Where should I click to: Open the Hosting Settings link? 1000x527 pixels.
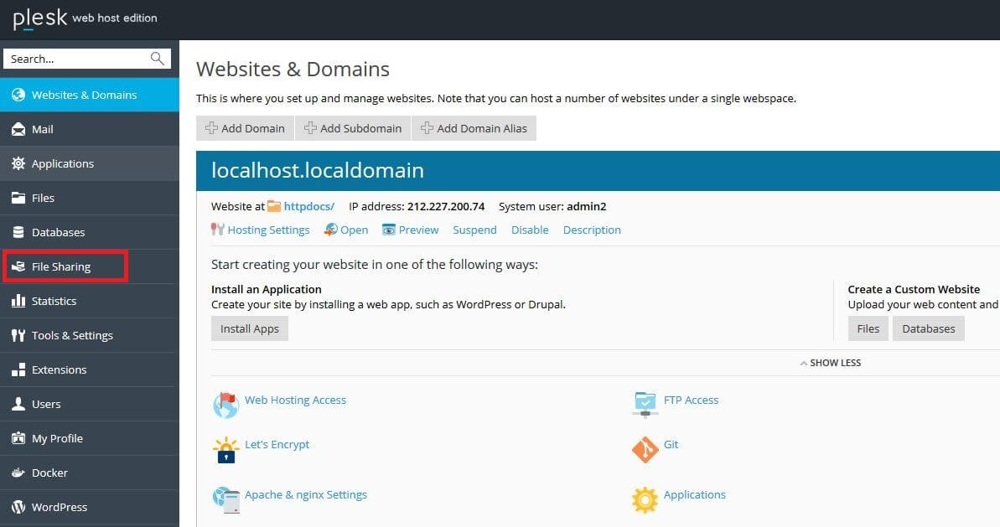tap(268, 230)
